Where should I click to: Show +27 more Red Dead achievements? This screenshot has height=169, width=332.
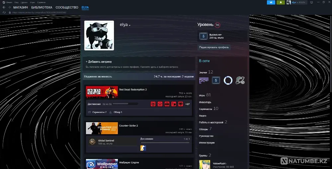click(x=187, y=104)
